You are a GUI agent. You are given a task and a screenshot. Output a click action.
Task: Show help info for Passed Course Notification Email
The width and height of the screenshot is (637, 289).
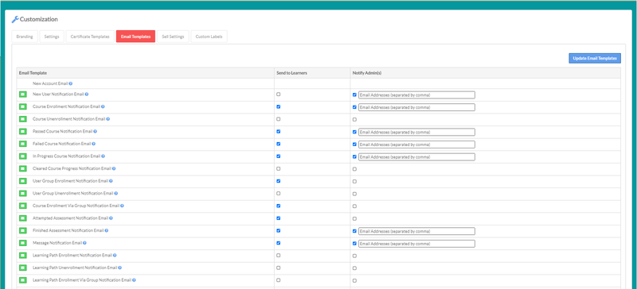95,131
